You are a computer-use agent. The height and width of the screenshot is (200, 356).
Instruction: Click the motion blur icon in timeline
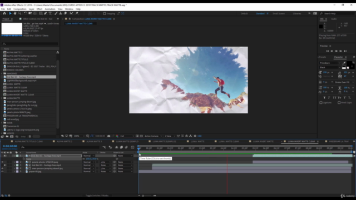[x=126, y=147]
